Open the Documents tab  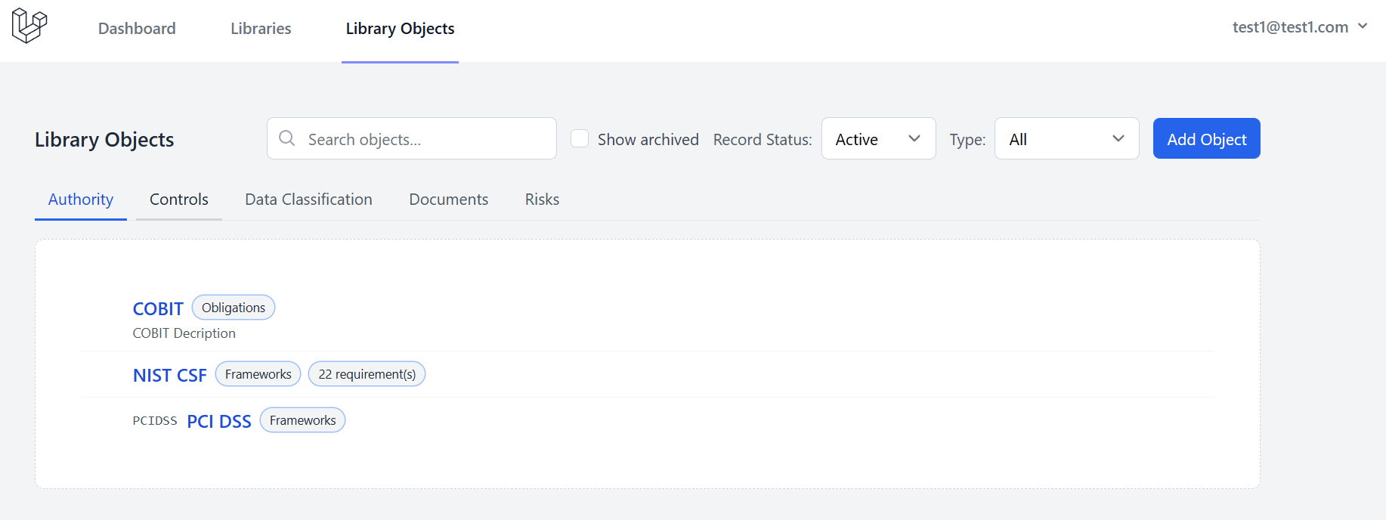(449, 200)
